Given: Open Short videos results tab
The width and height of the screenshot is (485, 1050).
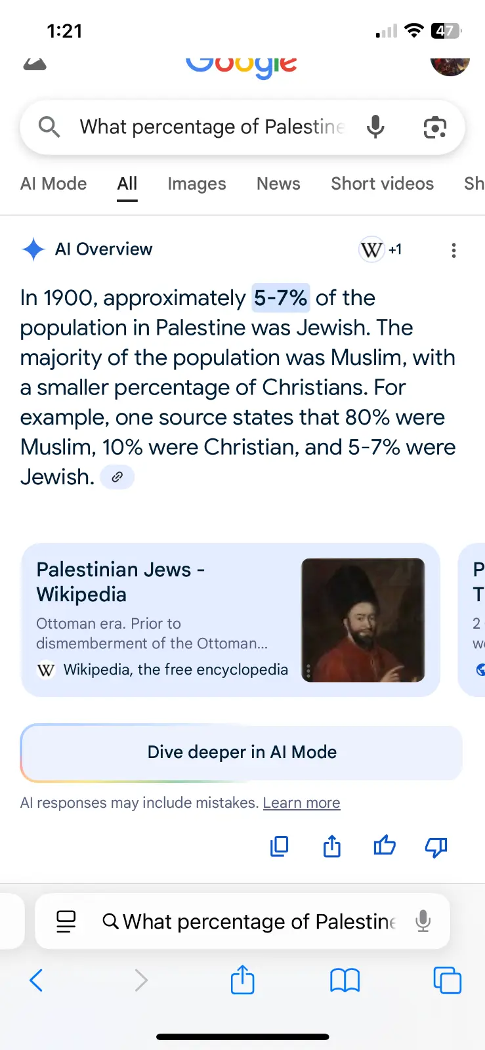Looking at the screenshot, I should (x=382, y=184).
